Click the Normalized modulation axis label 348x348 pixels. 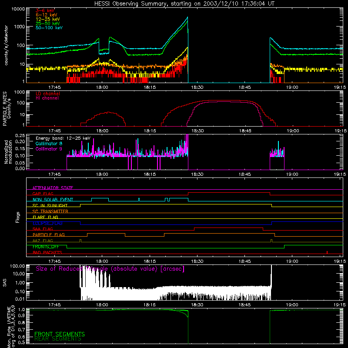[8, 152]
